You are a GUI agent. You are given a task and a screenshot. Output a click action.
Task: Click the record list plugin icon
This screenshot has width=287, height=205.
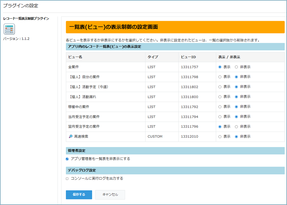[9, 29]
